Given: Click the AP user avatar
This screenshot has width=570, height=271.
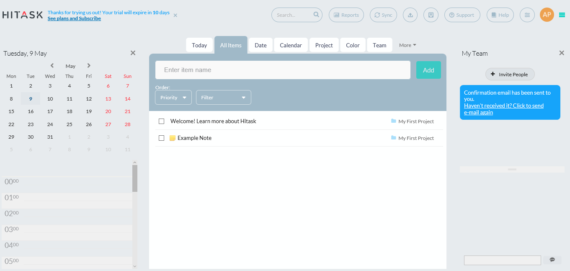Looking at the screenshot, I should pyautogui.click(x=547, y=15).
